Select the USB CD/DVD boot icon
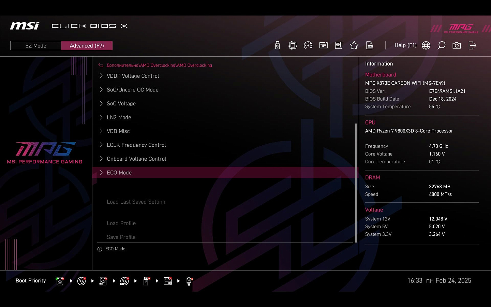 [124, 281]
